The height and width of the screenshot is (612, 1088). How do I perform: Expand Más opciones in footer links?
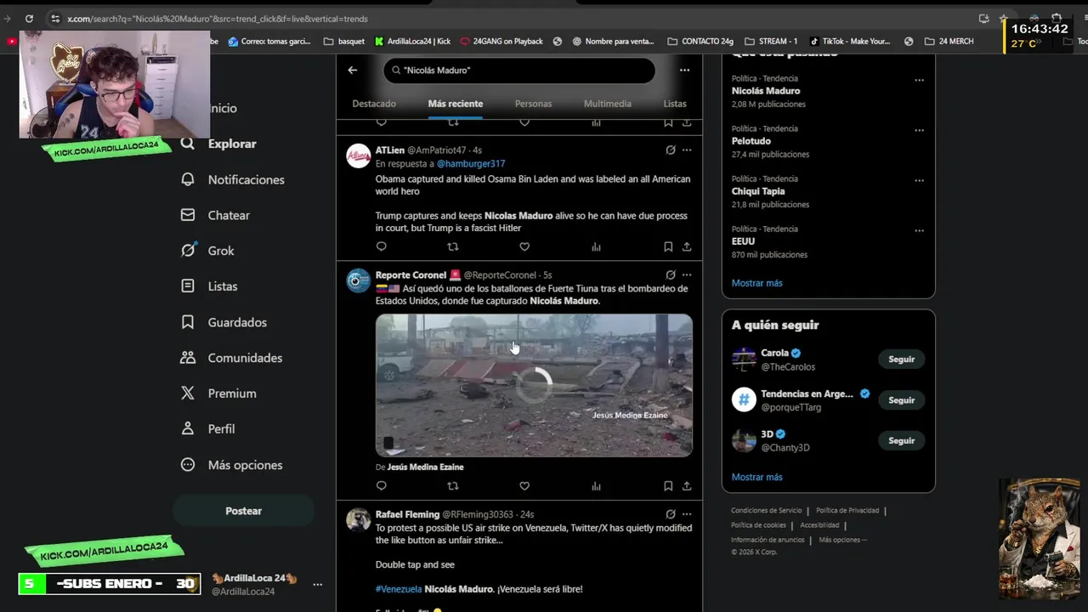[842, 540]
